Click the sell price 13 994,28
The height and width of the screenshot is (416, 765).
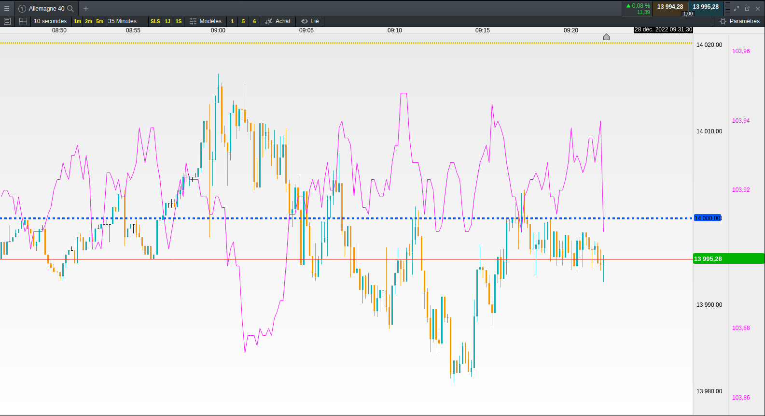click(670, 7)
